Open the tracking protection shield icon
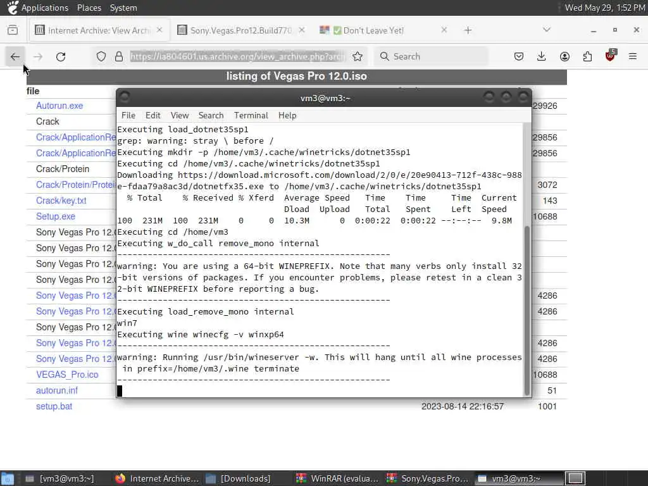648x486 pixels. [101, 56]
